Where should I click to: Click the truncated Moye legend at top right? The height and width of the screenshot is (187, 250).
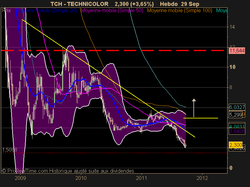222,11
